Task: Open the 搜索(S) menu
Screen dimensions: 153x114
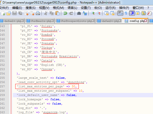Action: pyautogui.click(x=30, y=8)
